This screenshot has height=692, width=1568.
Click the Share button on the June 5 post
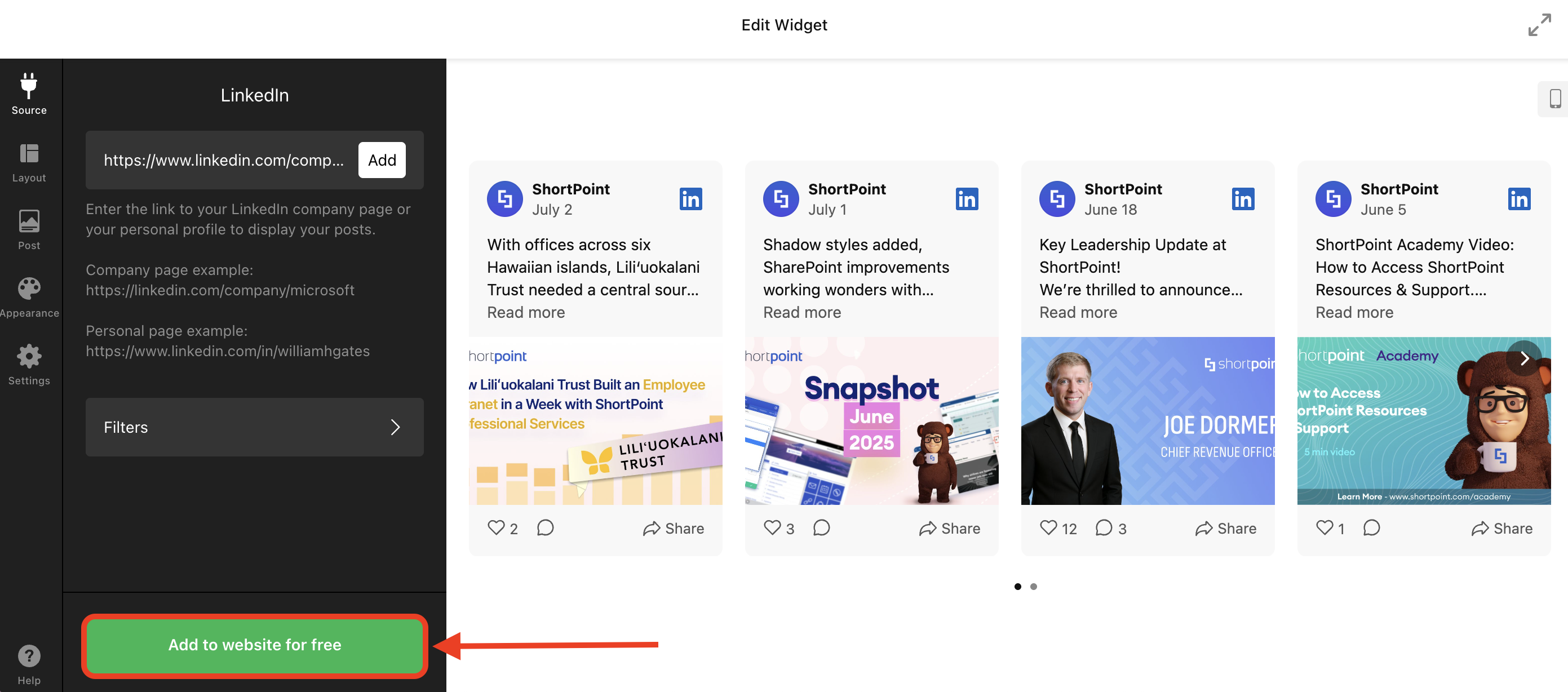click(1501, 528)
